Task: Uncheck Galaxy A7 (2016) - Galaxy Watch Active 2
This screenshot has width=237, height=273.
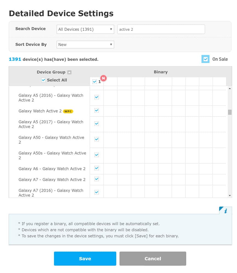Action: (x=97, y=192)
